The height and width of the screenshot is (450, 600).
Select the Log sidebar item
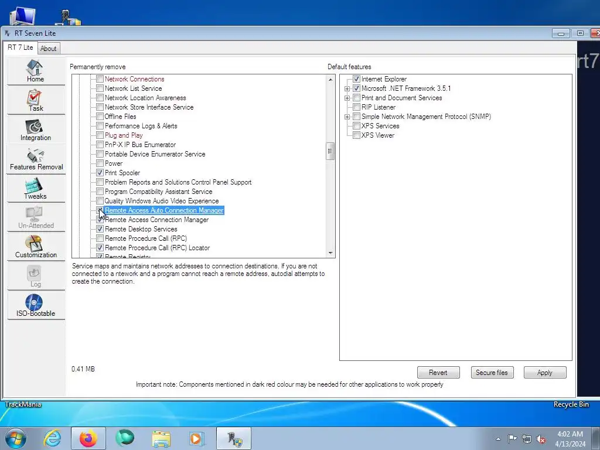click(x=36, y=277)
